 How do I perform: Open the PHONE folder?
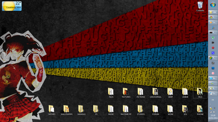200,110
